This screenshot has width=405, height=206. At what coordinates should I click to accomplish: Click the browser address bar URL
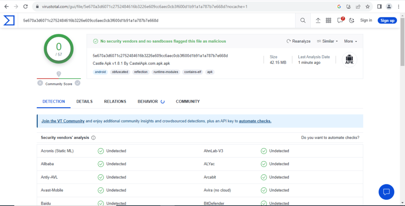[145, 7]
